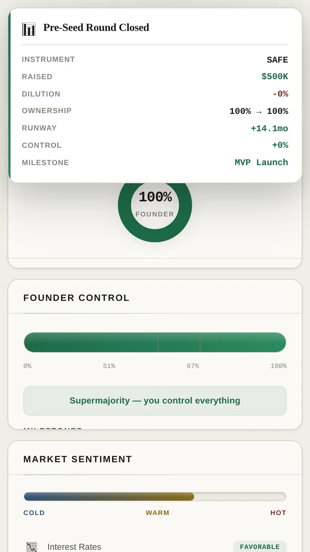Click the +14.1mo runway value
The width and height of the screenshot is (310, 552).
269,129
